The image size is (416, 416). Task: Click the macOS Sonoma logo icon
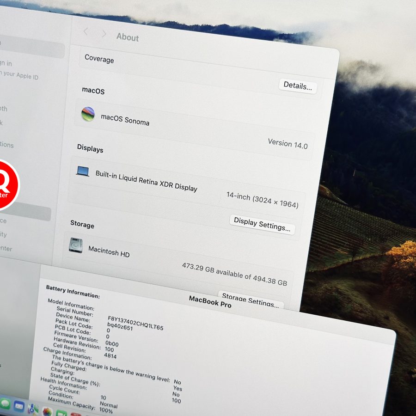point(88,114)
